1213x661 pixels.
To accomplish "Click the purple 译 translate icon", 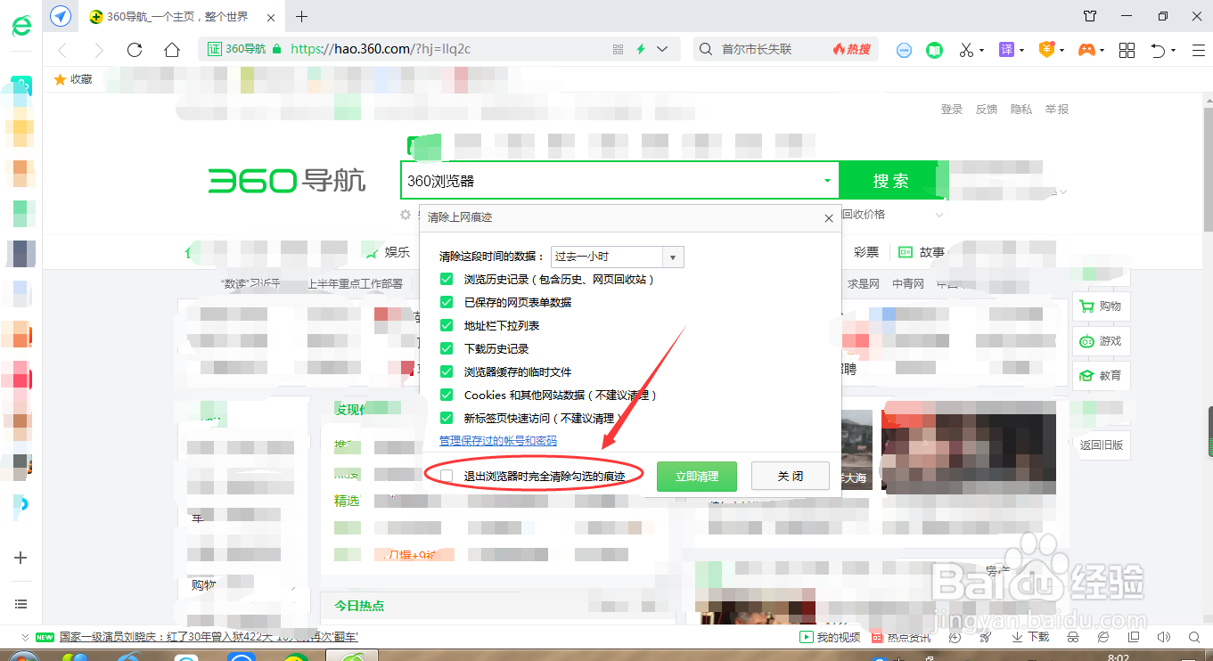I will [1006, 50].
